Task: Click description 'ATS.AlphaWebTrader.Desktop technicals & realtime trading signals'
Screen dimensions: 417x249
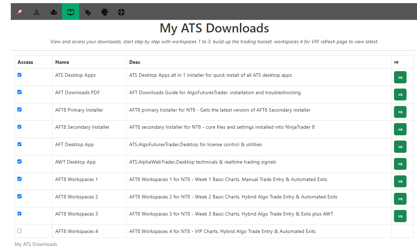Action: [203, 162]
